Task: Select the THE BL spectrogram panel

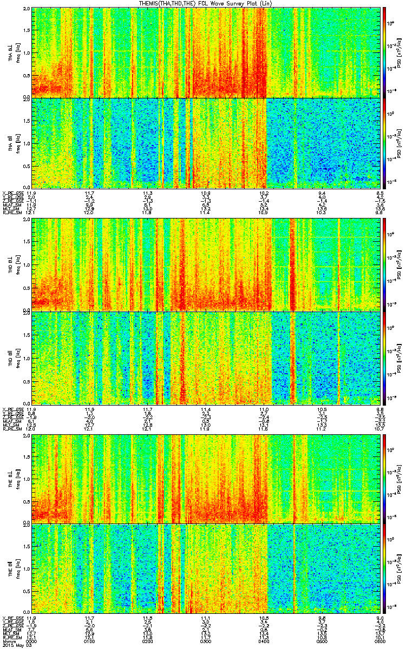Action: point(206,478)
